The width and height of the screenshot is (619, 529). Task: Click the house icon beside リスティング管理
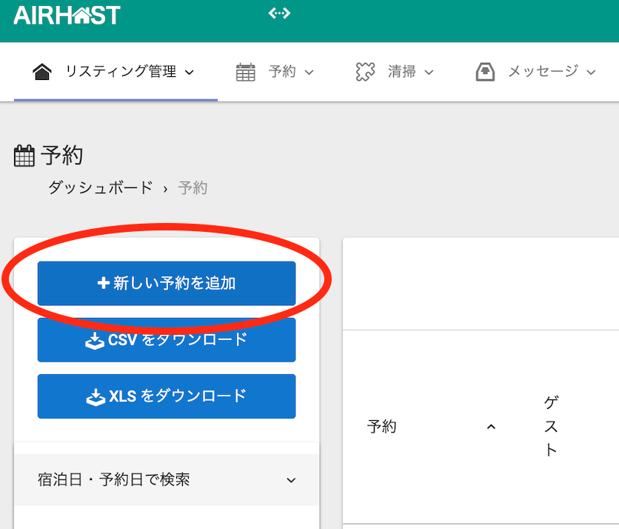coord(42,72)
